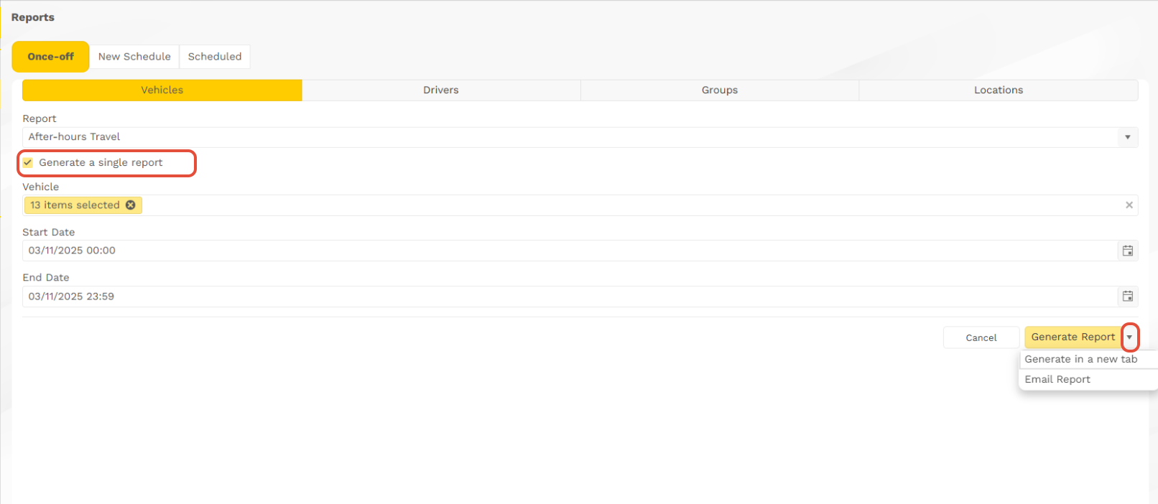Click the Generate Report button
This screenshot has height=504, width=1158.
point(1073,337)
